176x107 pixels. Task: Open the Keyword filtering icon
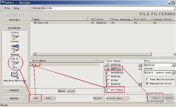pyautogui.click(x=15, y=50)
